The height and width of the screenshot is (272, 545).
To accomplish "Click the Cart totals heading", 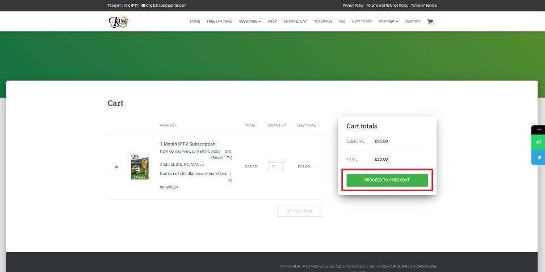I will 362,126.
